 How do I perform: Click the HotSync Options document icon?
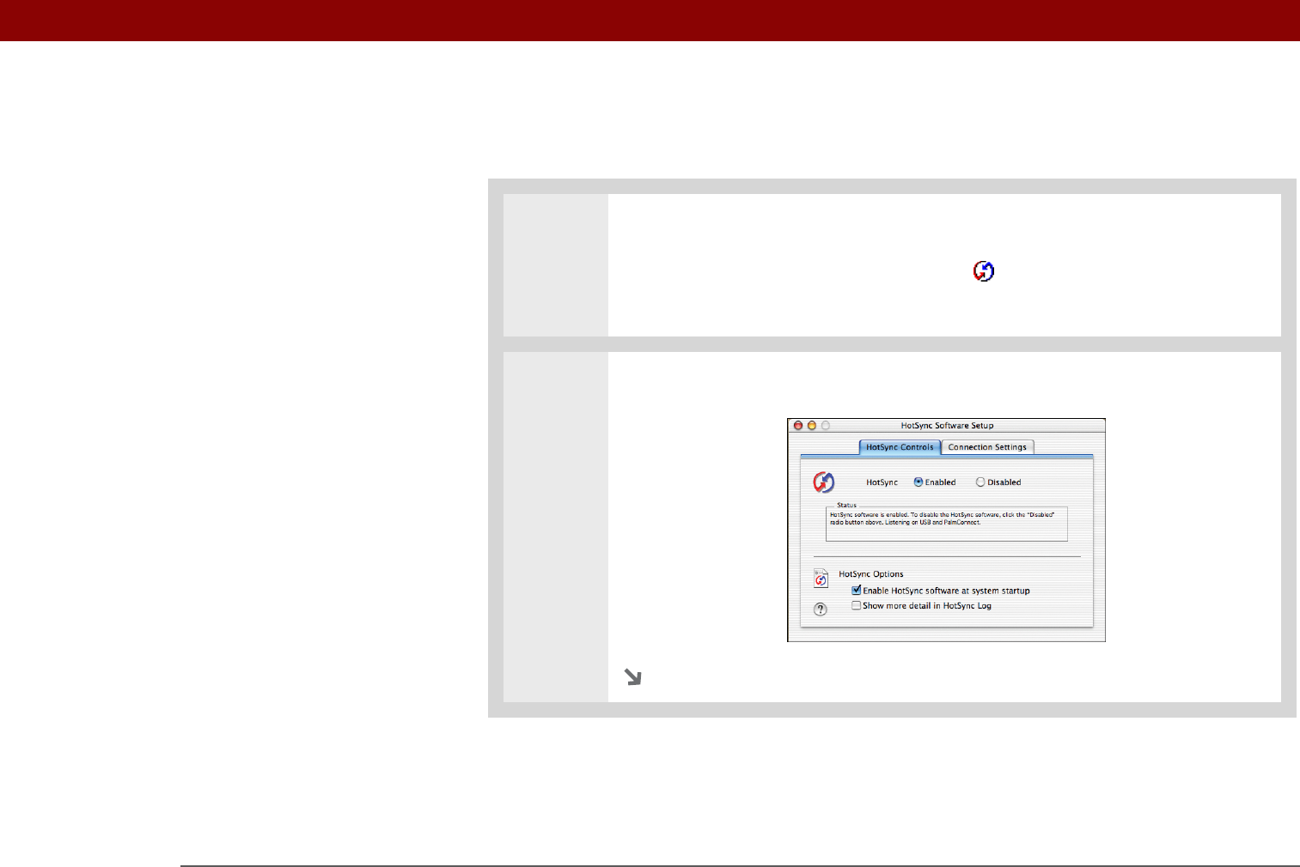[821, 578]
